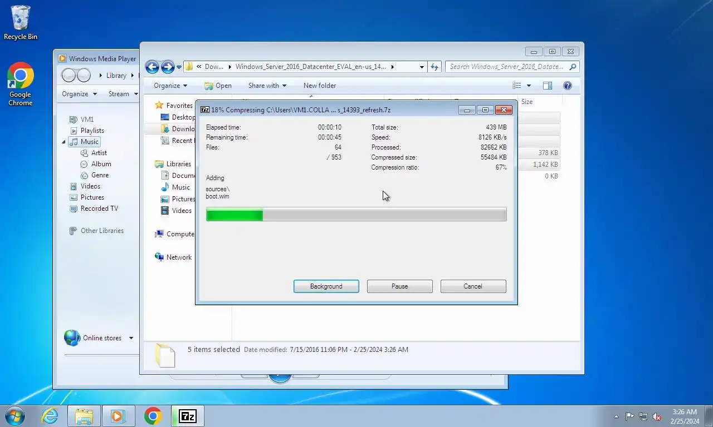Click the Windows_Server_2016 breadcrumb segment
The height and width of the screenshot is (427, 713).
pyautogui.click(x=310, y=67)
